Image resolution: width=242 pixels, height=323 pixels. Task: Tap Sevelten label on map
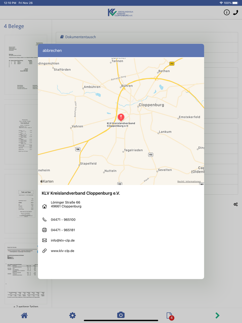165,170
